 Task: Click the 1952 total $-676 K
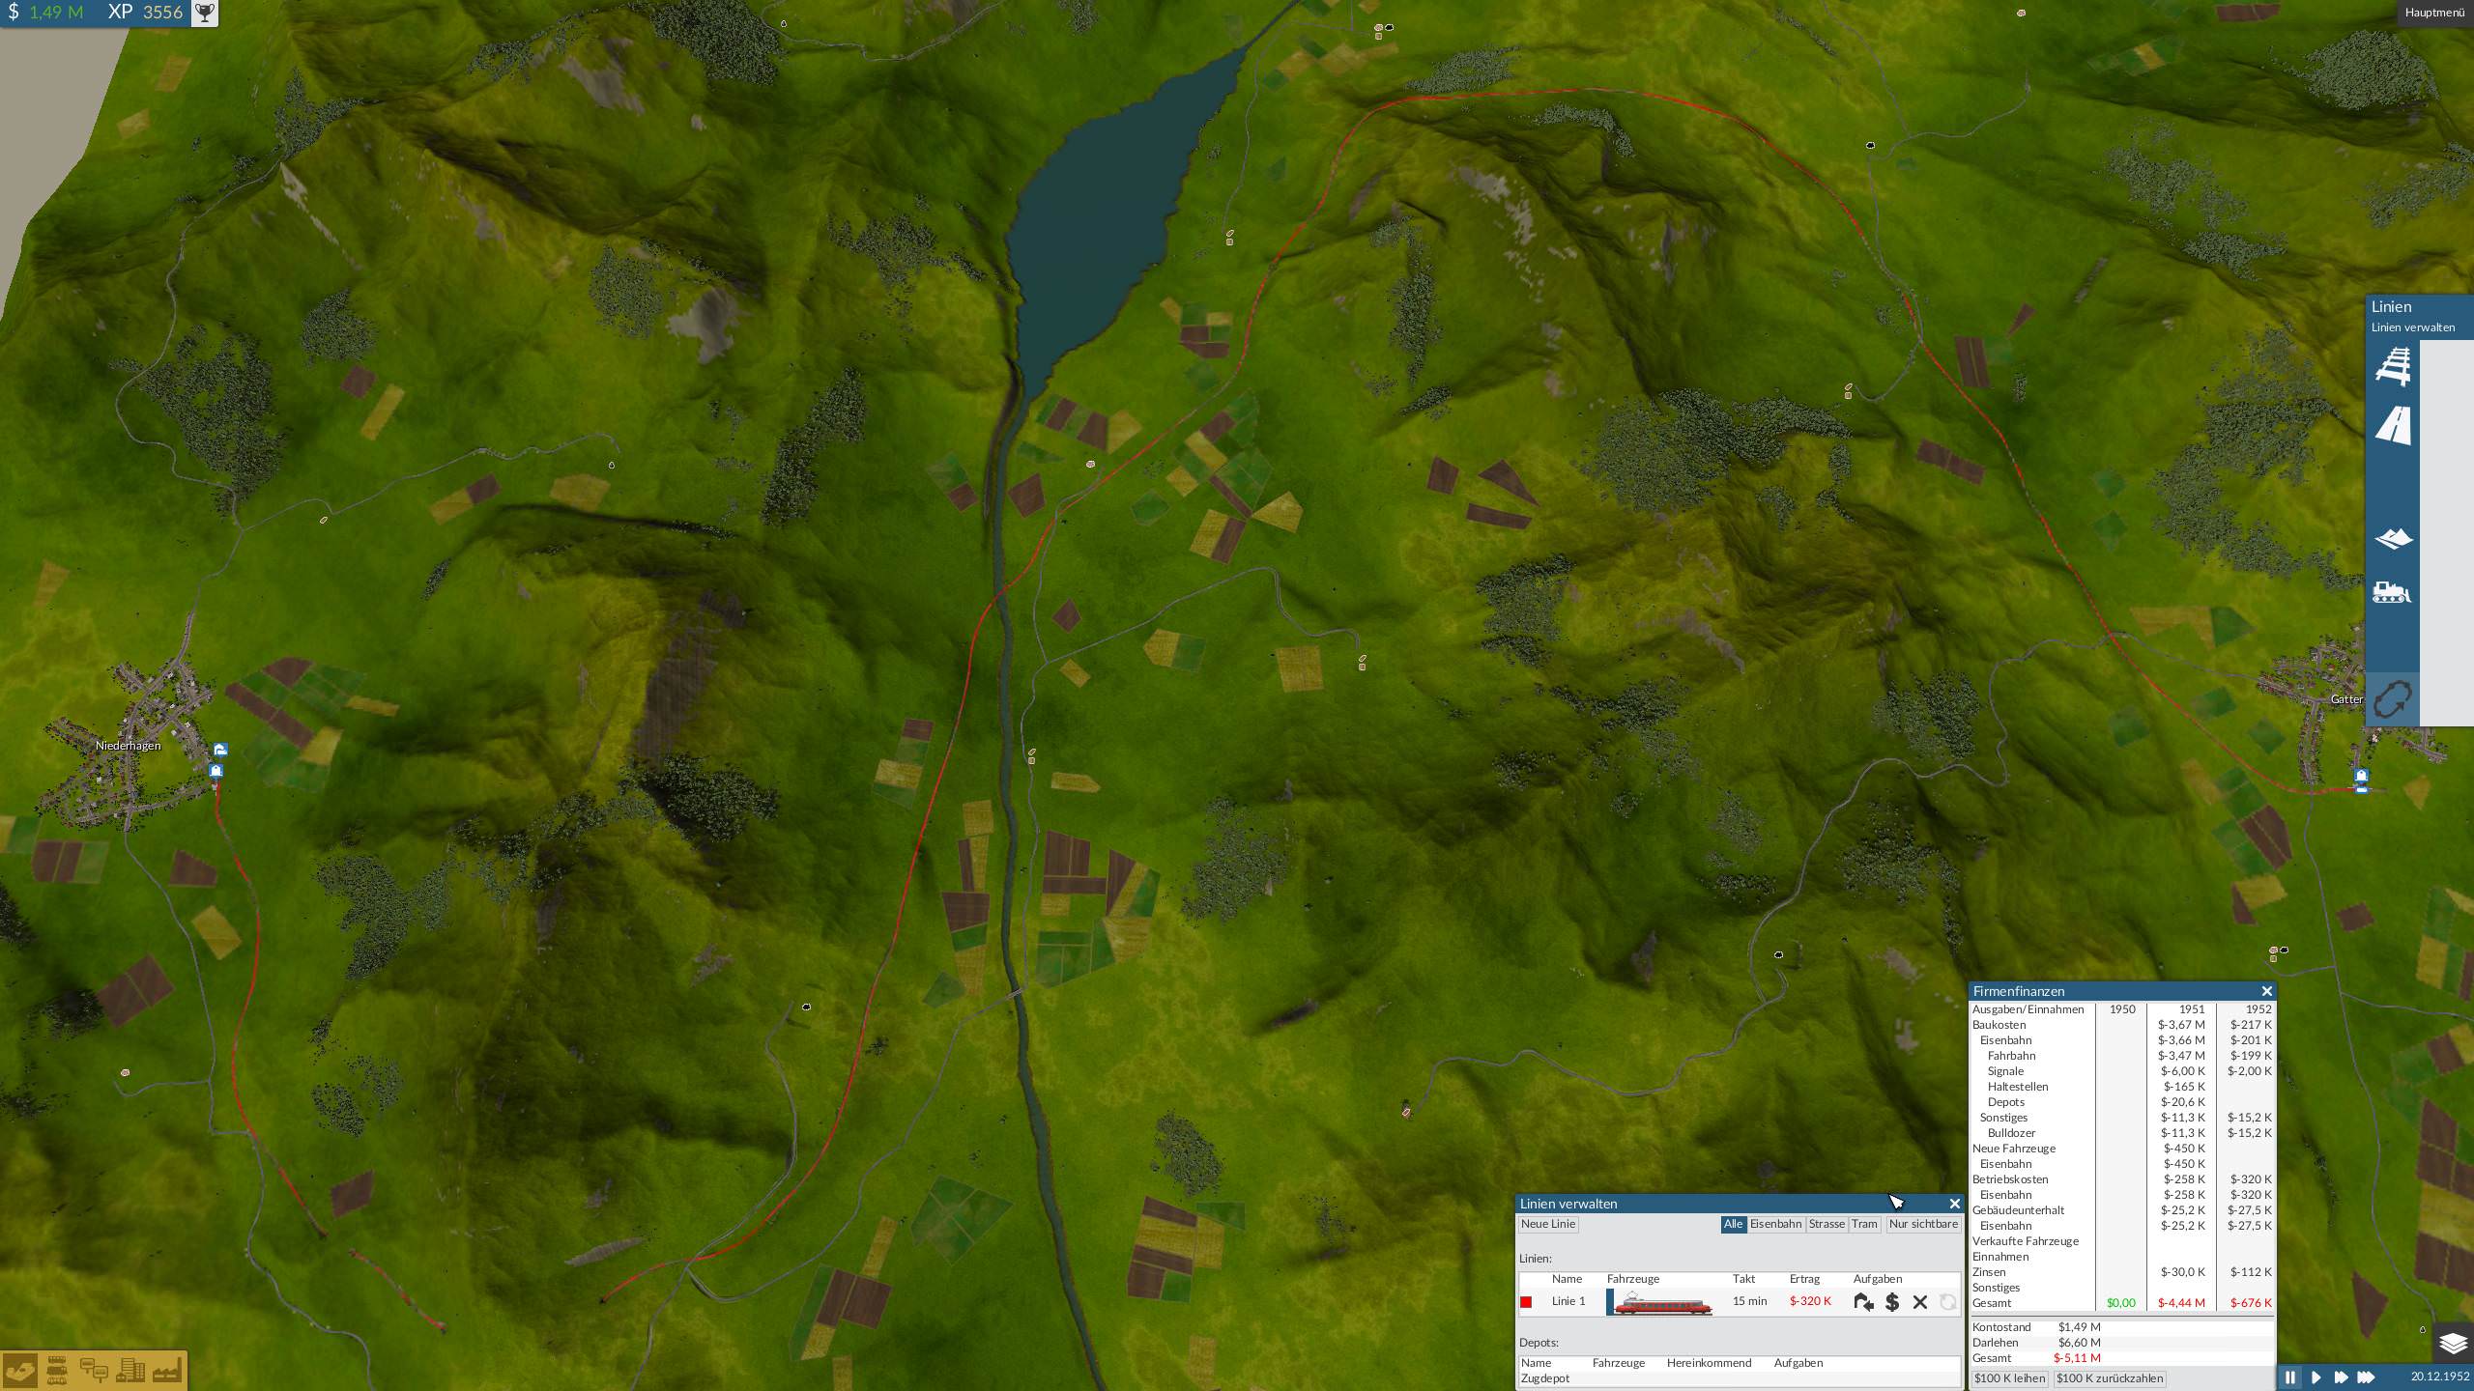coord(2252,1303)
